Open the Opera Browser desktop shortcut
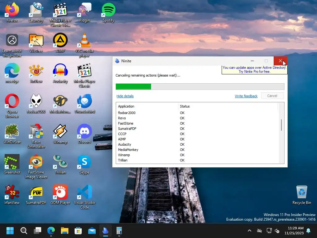 coord(12,106)
